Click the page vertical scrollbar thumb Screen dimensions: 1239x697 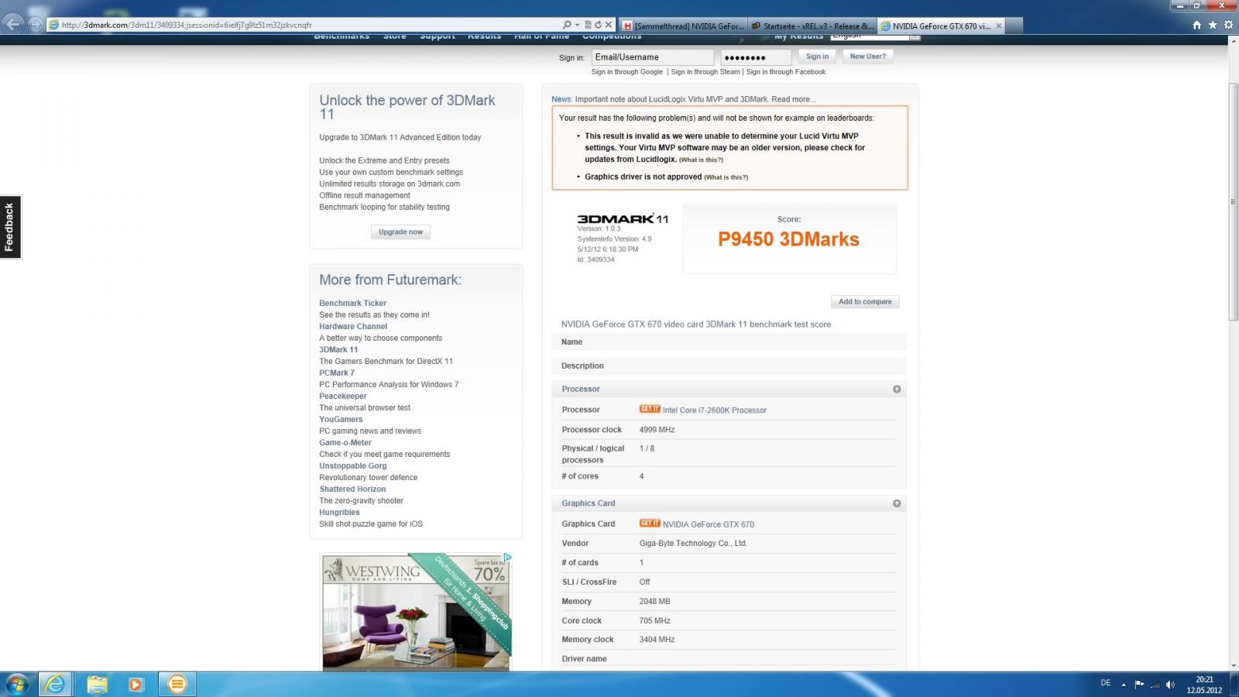pos(1233,201)
